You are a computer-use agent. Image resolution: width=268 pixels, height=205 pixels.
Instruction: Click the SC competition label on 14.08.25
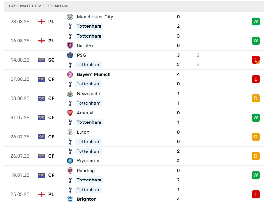pos(51,60)
